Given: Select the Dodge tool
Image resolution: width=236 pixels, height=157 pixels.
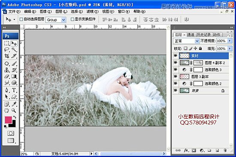Looking at the screenshot, I should [14, 83].
